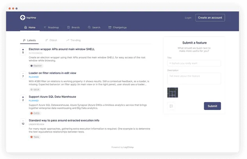Click the Changelogs icon in navigation
The image size is (247, 159).
coord(110,27)
